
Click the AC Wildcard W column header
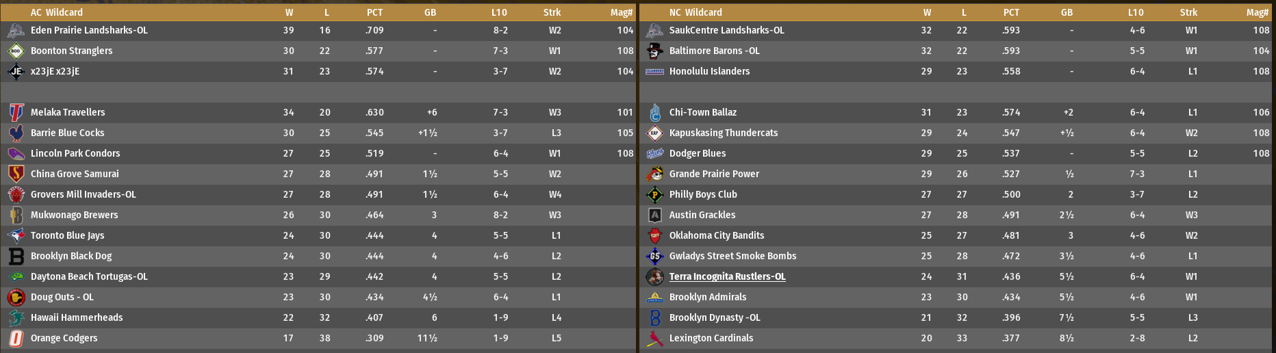pyautogui.click(x=289, y=12)
